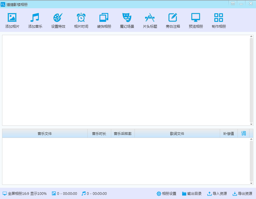Click music list scrollbar up arrow
The width and height of the screenshot is (256, 199).
pos(251,139)
